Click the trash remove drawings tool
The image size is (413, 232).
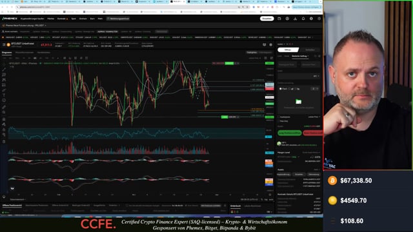tap(4, 142)
